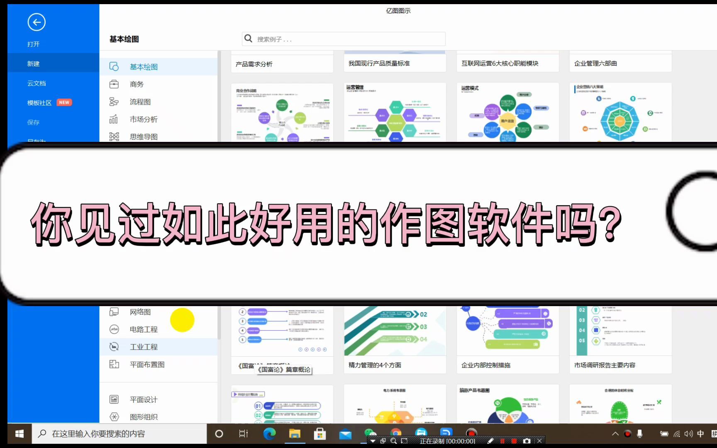Click the recorder toolbar dropdown arrow
The height and width of the screenshot is (448, 717).
point(373,441)
